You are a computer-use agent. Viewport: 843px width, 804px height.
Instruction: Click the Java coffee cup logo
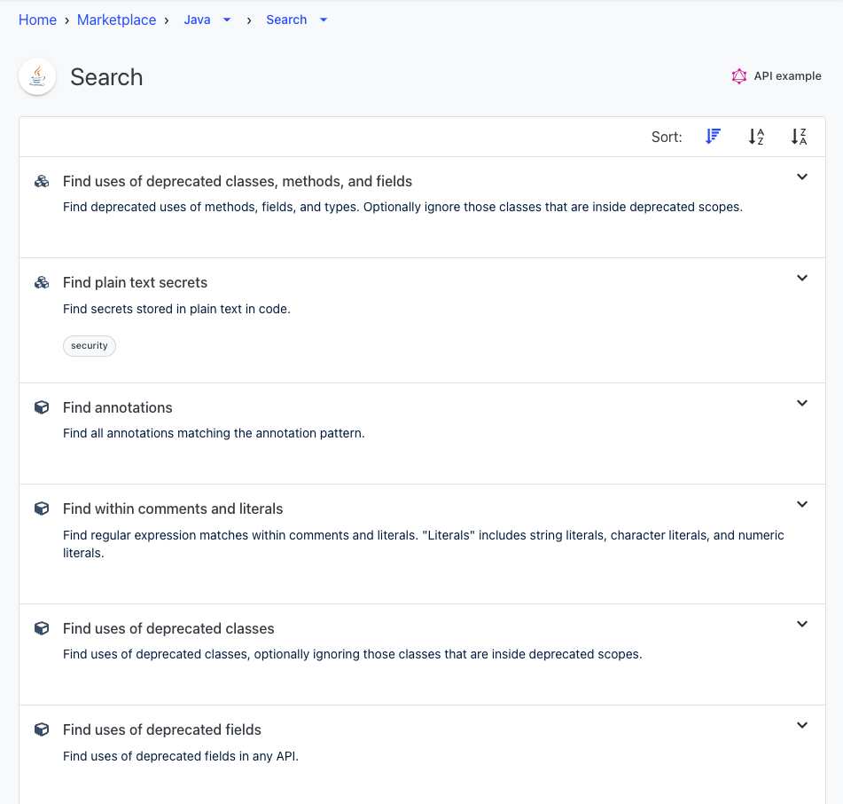click(x=37, y=76)
